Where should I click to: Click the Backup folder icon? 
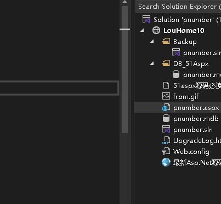(166, 41)
